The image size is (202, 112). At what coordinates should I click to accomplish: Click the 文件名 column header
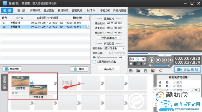pyautogui.click(x=20, y=18)
